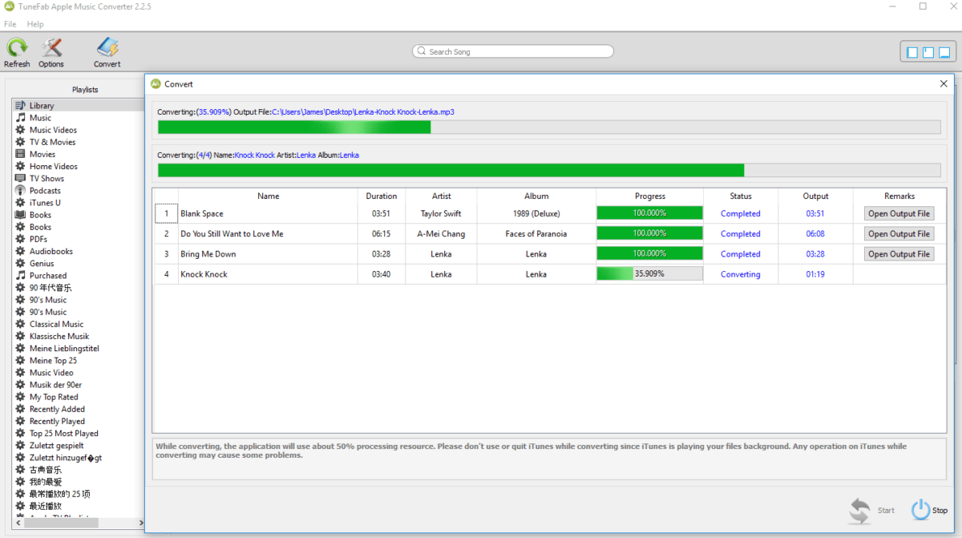Click the iTunes U icon
The height and width of the screenshot is (538, 962).
tap(21, 202)
